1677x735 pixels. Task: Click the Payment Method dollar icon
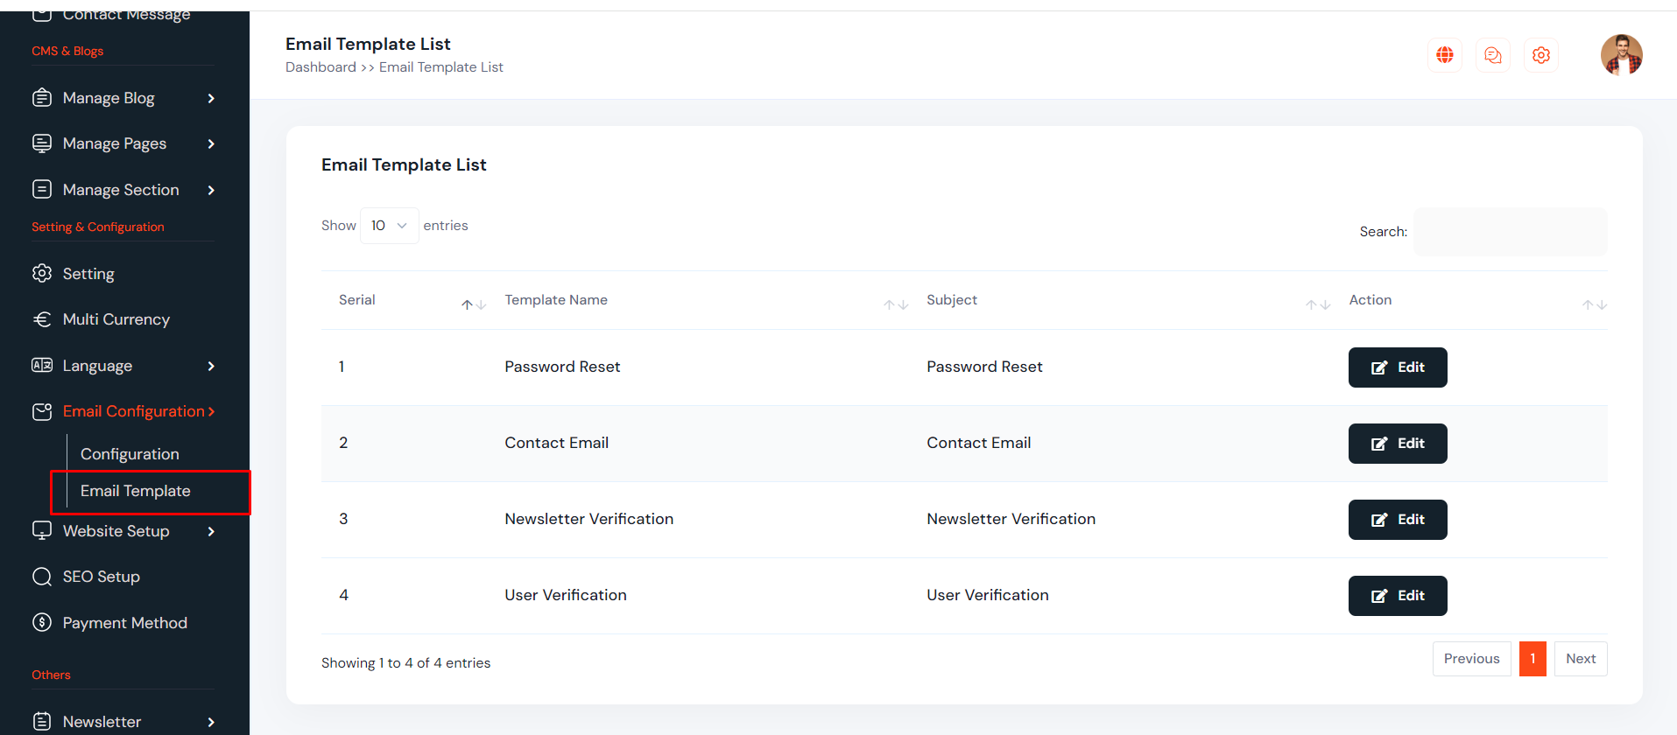point(42,622)
